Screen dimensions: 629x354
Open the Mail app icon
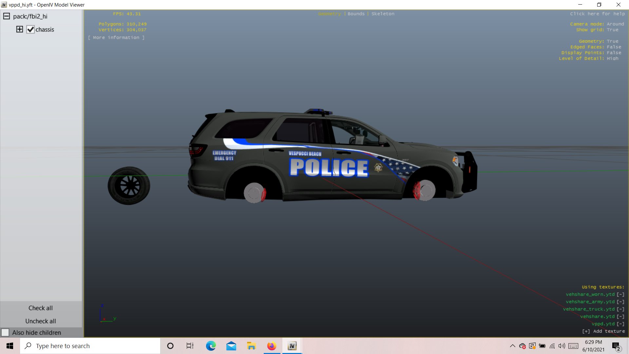[231, 346]
